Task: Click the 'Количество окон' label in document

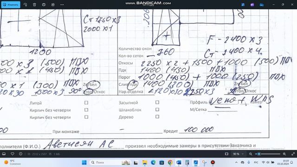Action: point(135,49)
